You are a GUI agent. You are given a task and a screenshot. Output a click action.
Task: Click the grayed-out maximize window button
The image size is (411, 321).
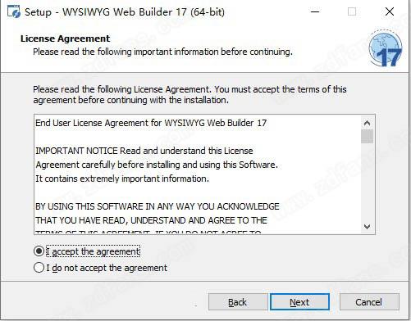[x=352, y=11]
